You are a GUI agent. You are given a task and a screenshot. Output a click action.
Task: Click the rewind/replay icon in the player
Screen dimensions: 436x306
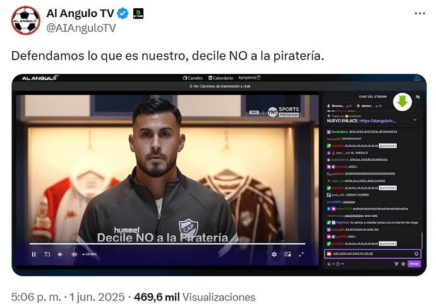[47, 254]
